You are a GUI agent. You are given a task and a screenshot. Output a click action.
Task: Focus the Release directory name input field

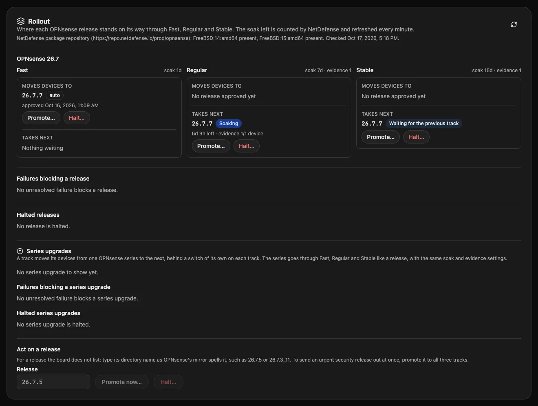[x=53, y=382]
